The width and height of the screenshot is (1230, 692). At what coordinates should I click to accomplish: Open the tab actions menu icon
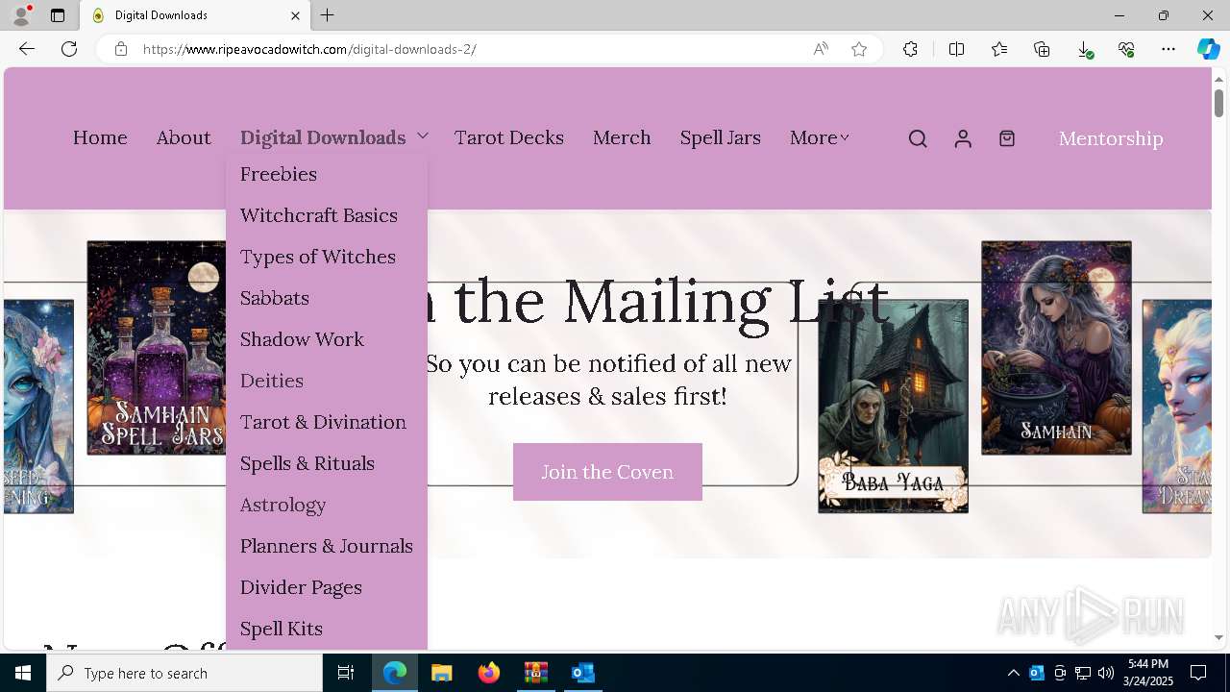pos(58,15)
